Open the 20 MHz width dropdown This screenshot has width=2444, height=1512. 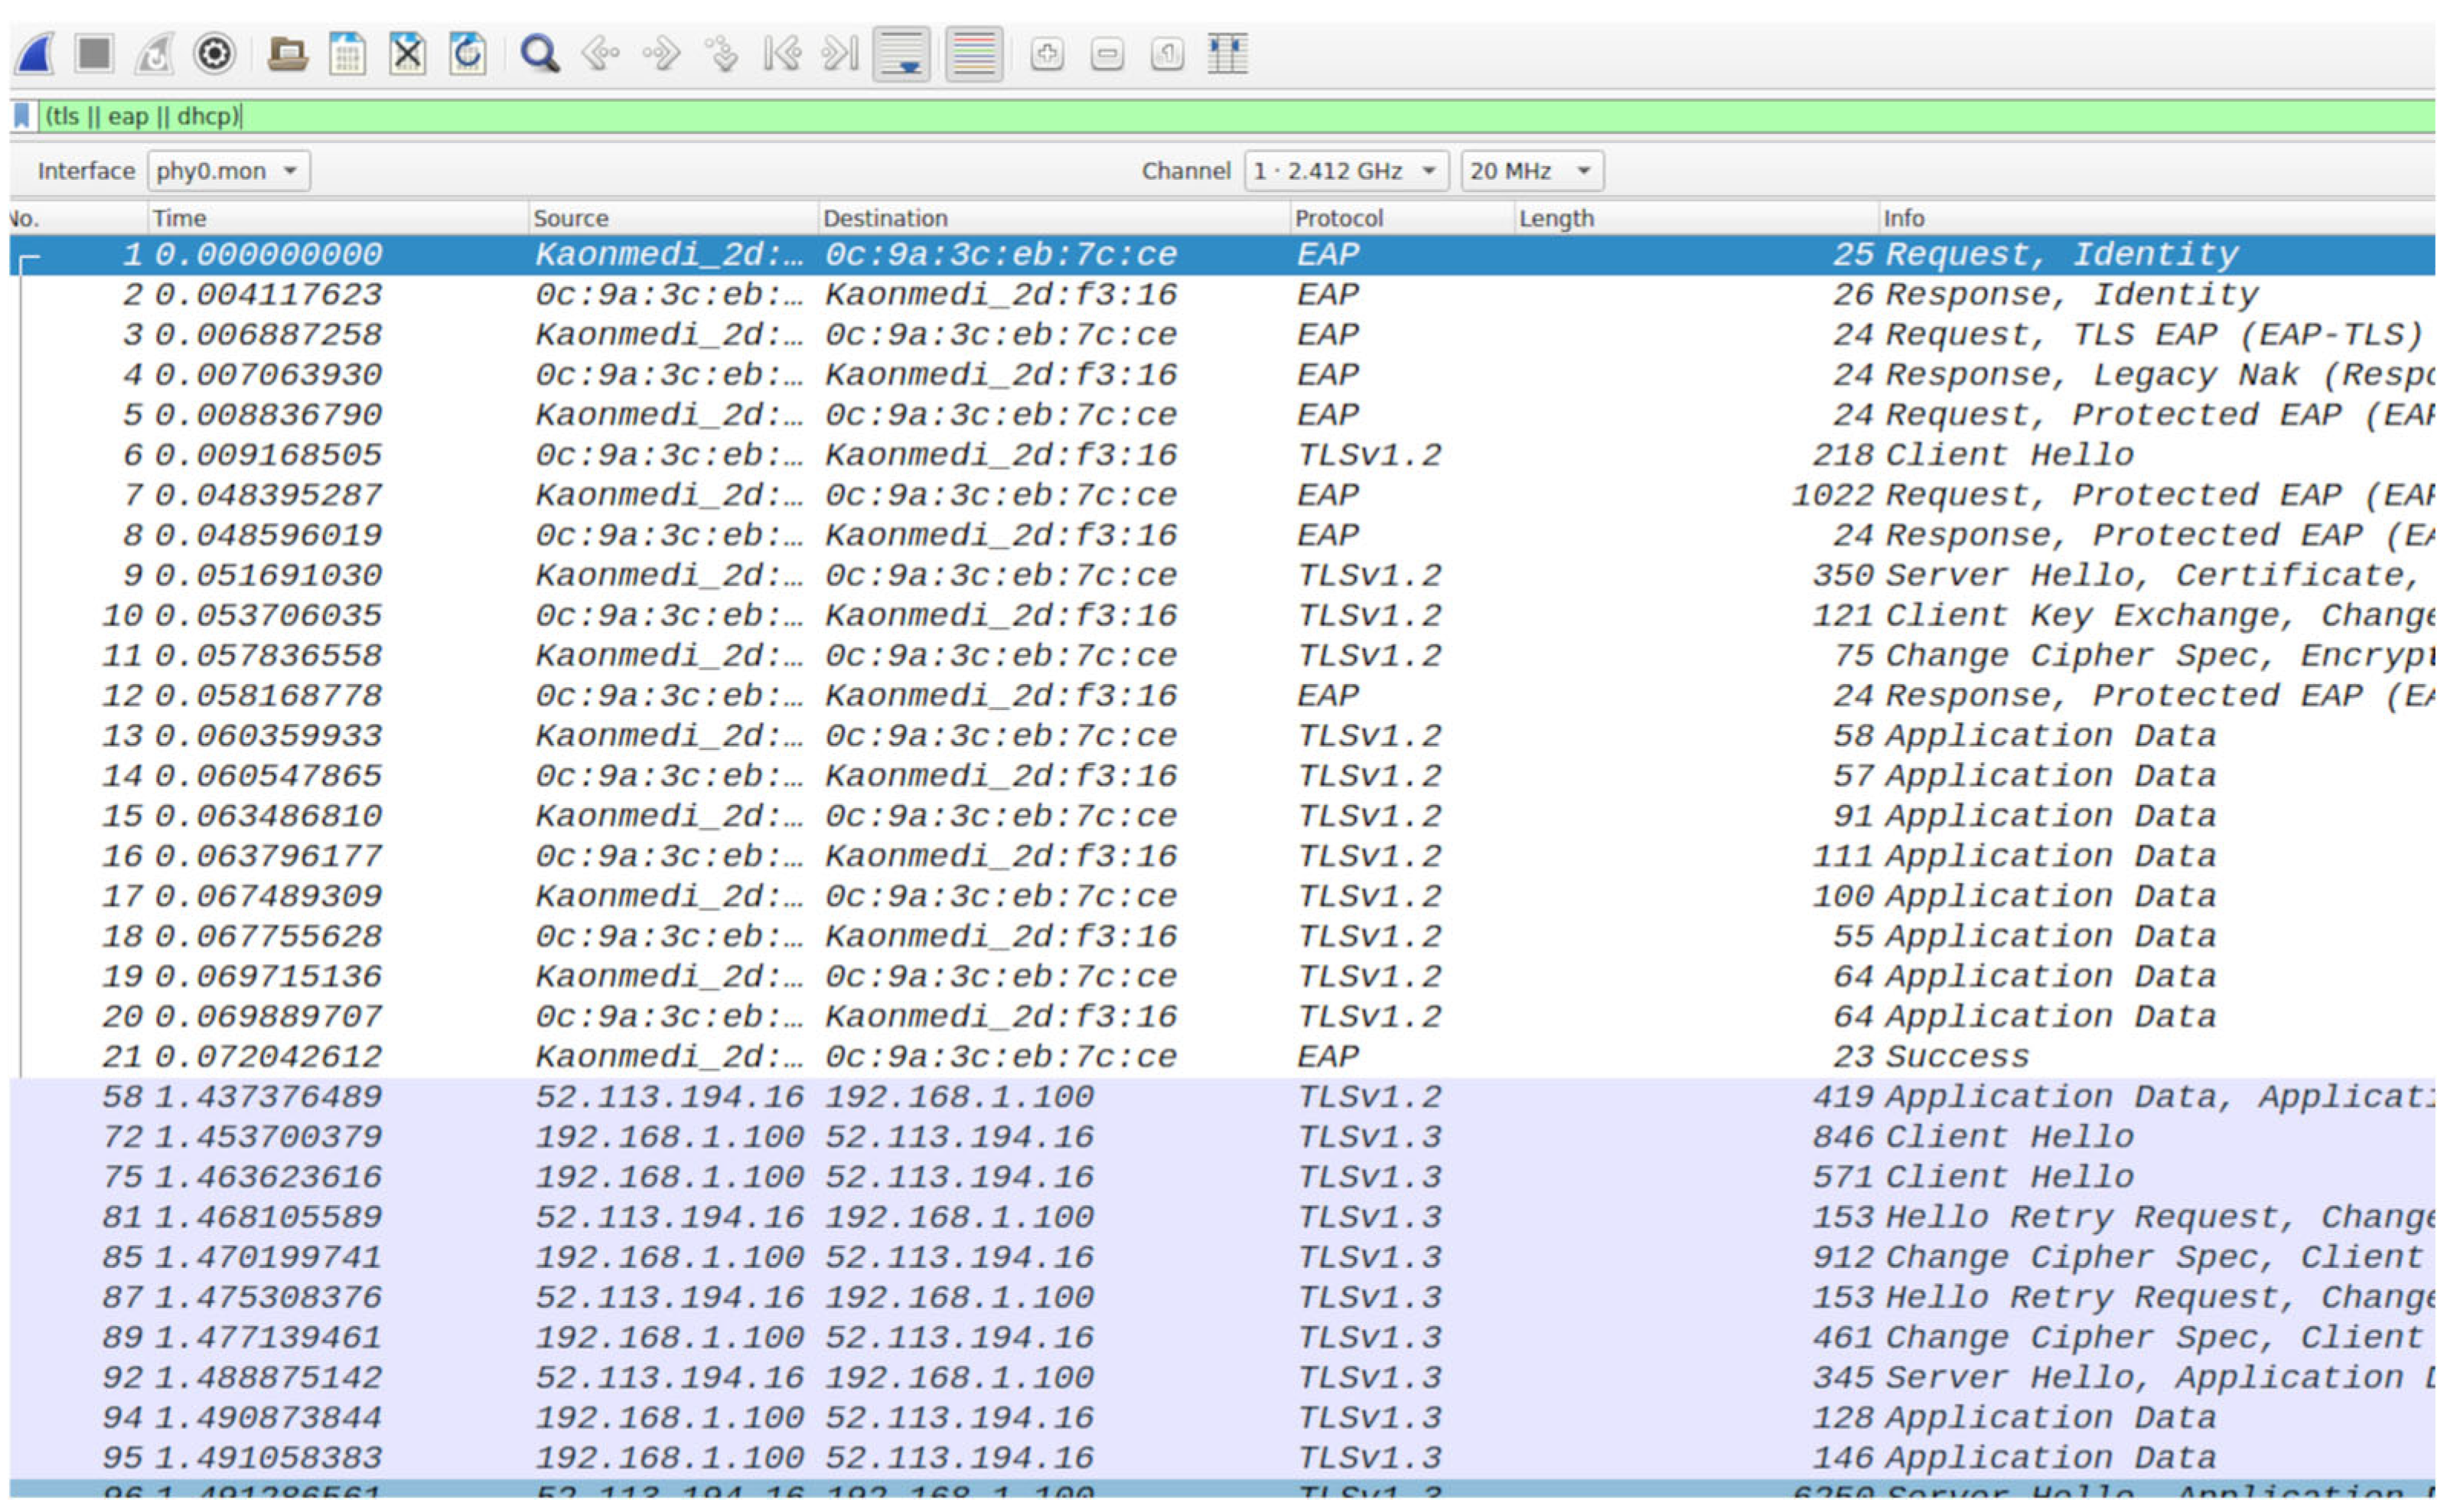coord(1531,171)
